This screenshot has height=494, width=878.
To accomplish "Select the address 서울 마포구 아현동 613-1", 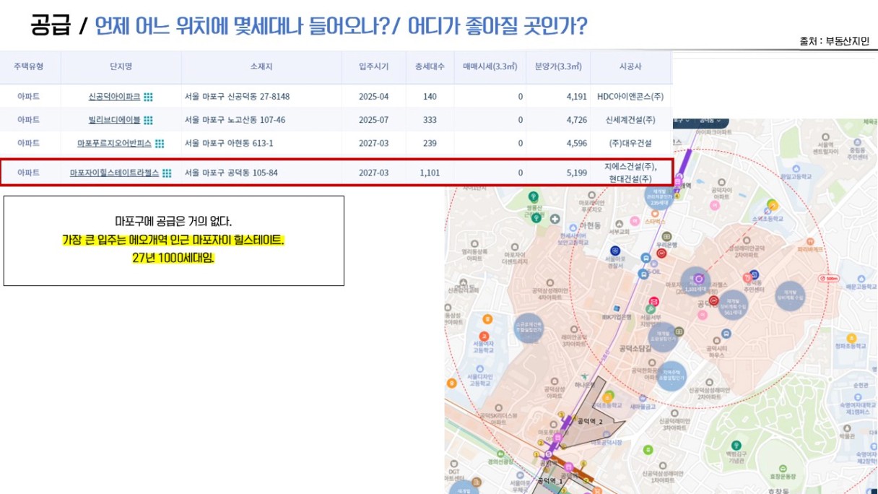I will tap(229, 144).
